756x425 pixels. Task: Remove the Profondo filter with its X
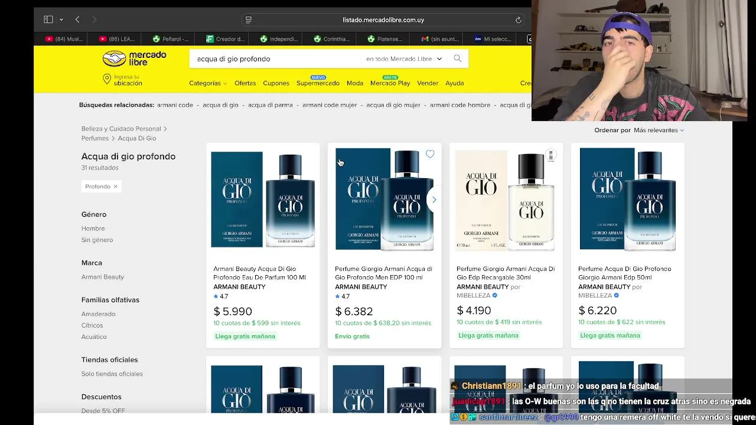(115, 187)
